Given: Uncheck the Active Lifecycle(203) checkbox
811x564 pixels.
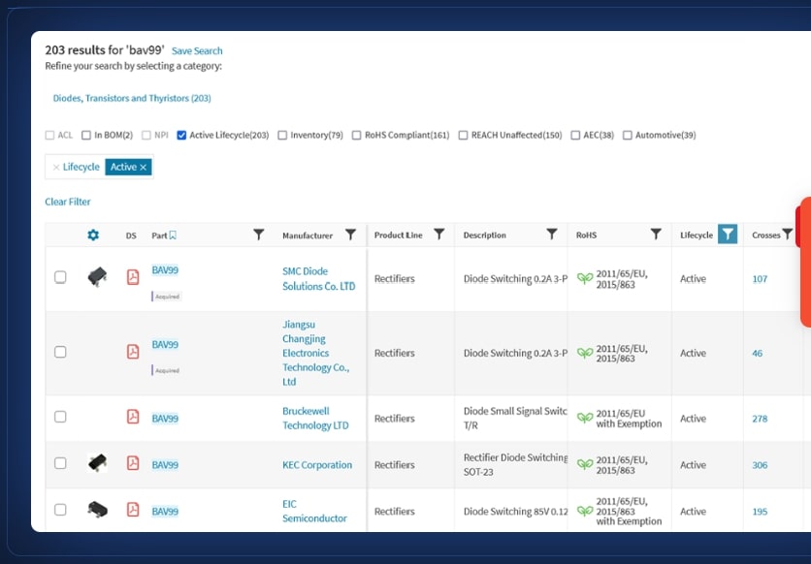Looking at the screenshot, I should [x=181, y=136].
